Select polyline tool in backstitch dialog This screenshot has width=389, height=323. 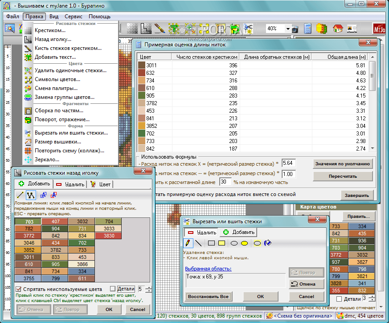tap(31, 195)
